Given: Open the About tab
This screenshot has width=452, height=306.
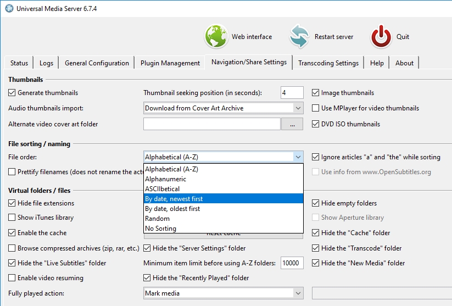Looking at the screenshot, I should tap(404, 63).
